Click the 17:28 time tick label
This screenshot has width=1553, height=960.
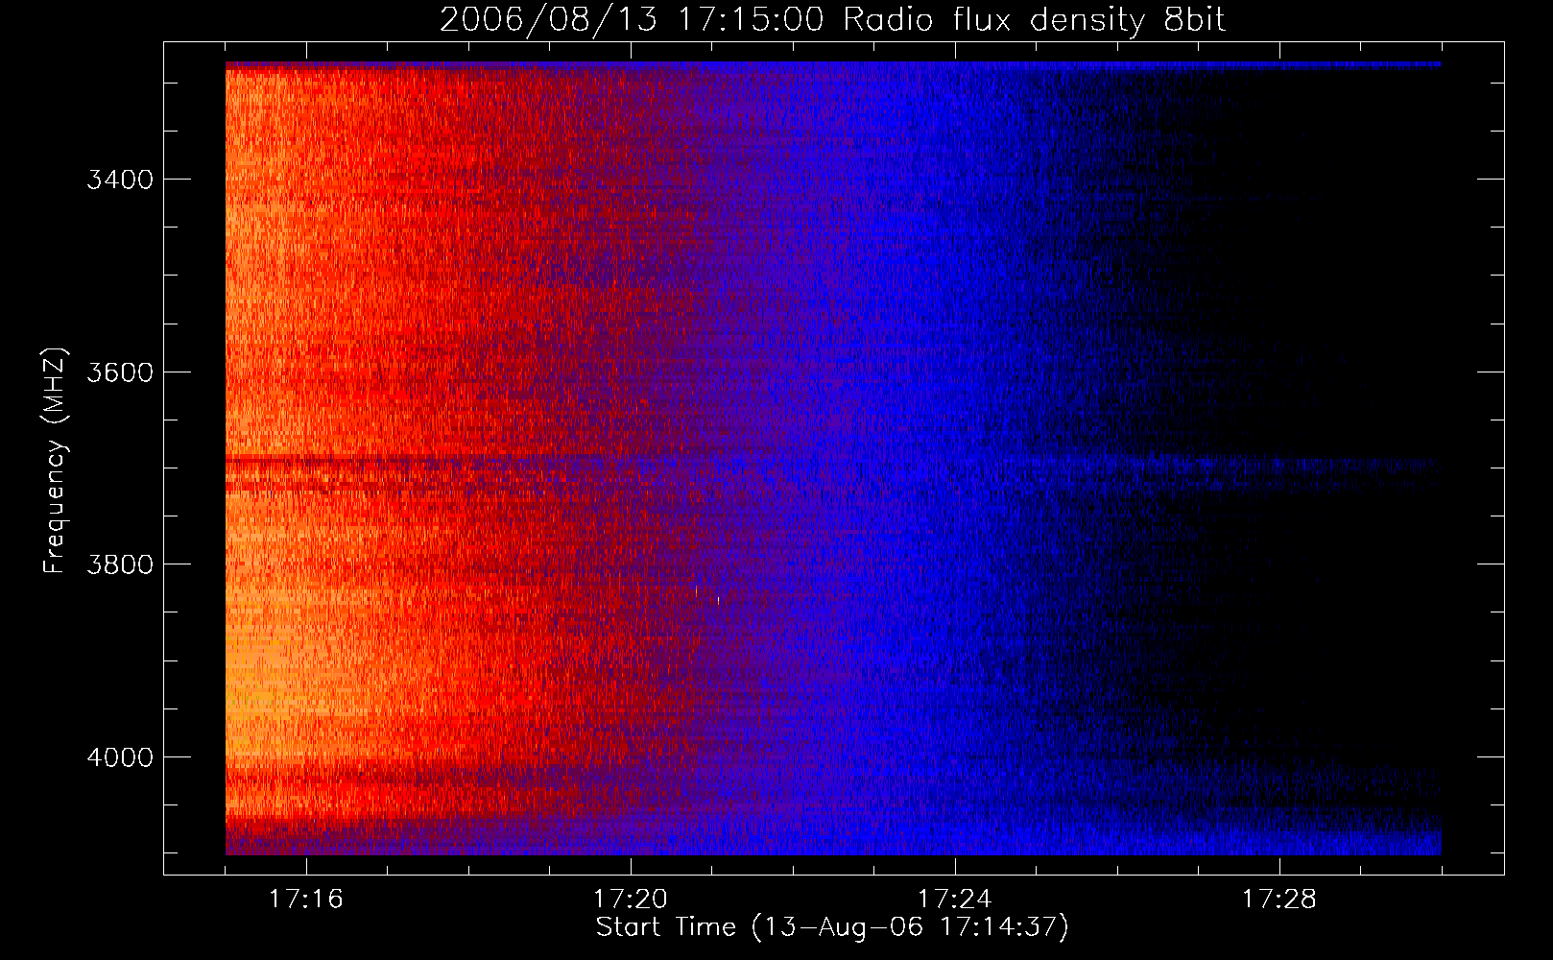(x=1279, y=900)
